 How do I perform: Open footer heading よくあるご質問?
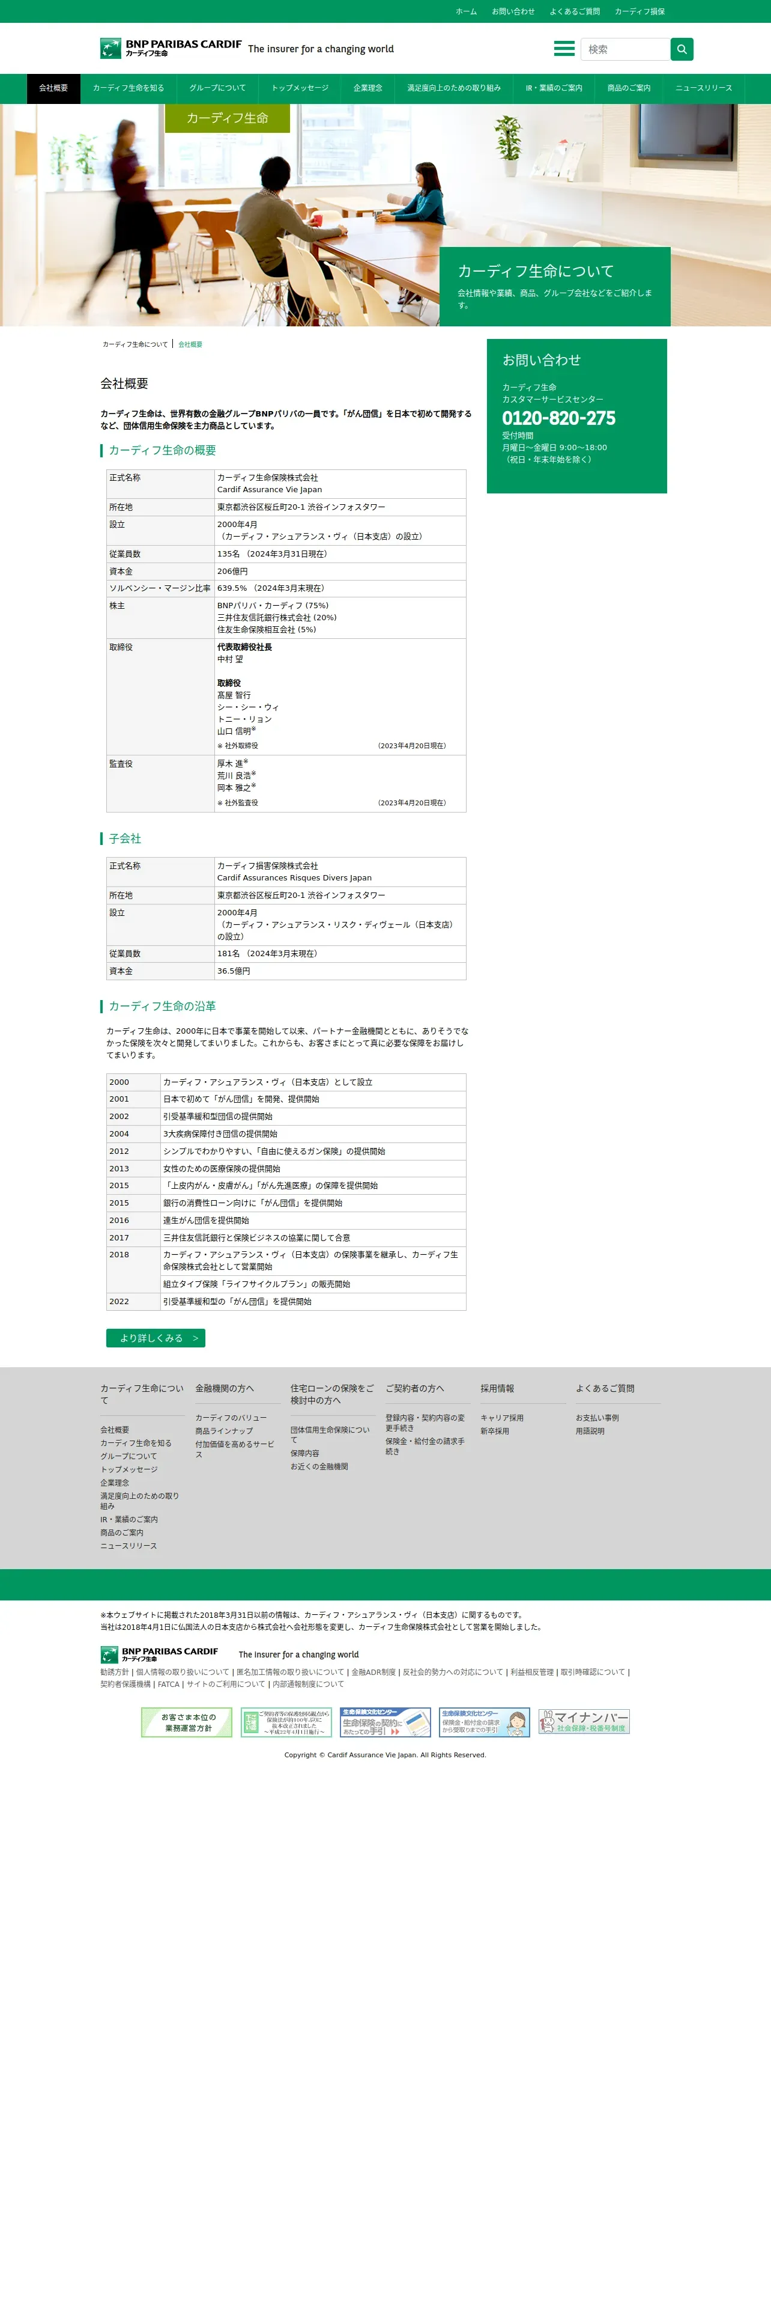(605, 1388)
